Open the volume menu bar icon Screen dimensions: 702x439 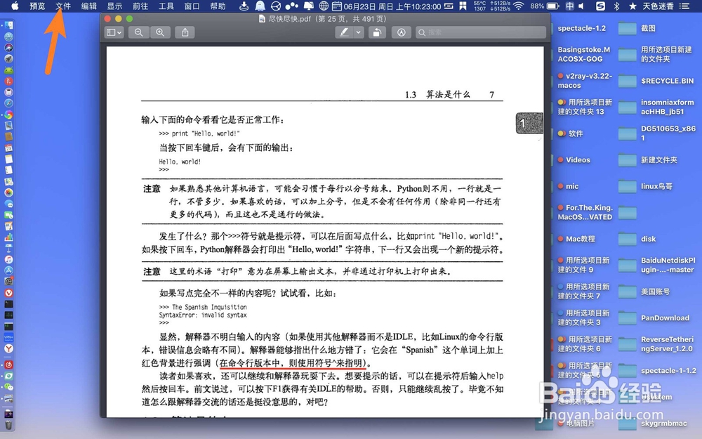tap(581, 6)
